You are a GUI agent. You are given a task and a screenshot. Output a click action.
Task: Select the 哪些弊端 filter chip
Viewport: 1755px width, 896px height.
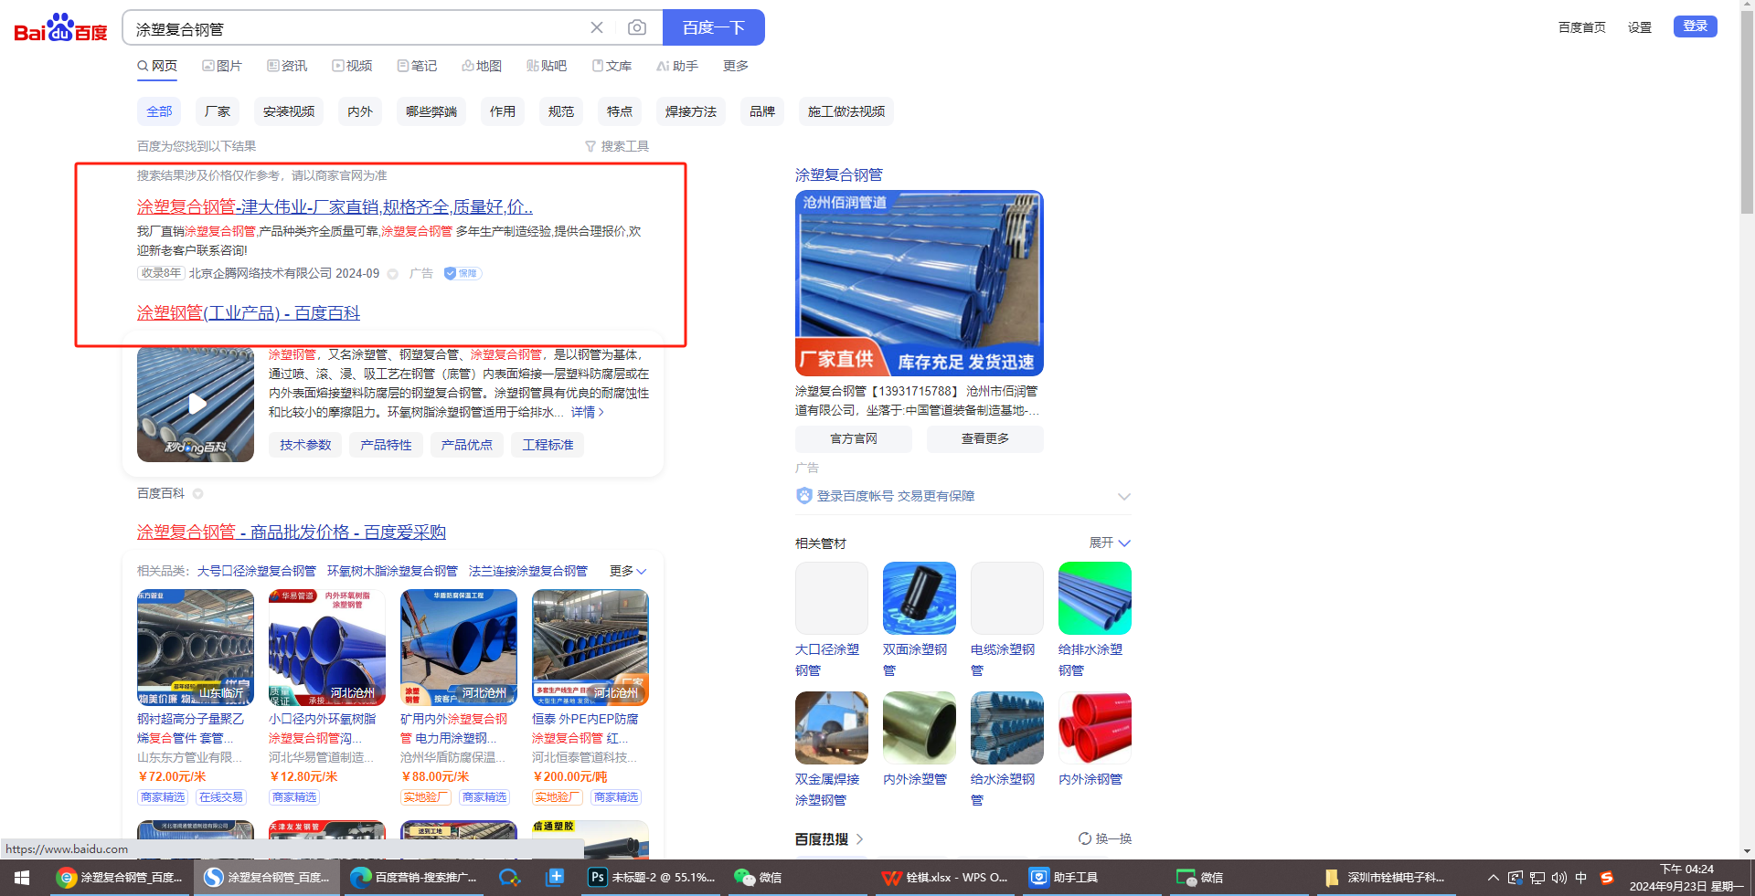coord(431,111)
